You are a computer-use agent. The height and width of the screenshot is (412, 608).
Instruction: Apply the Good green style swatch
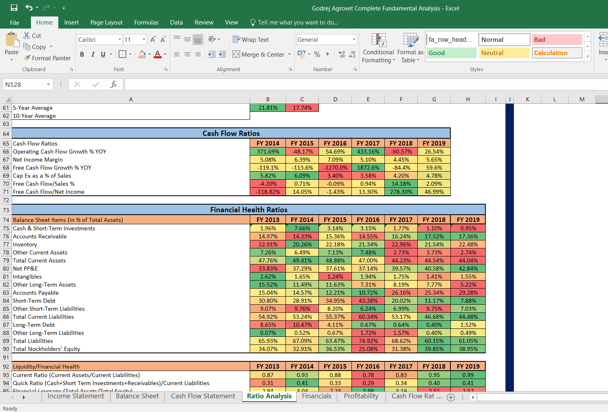[451, 53]
